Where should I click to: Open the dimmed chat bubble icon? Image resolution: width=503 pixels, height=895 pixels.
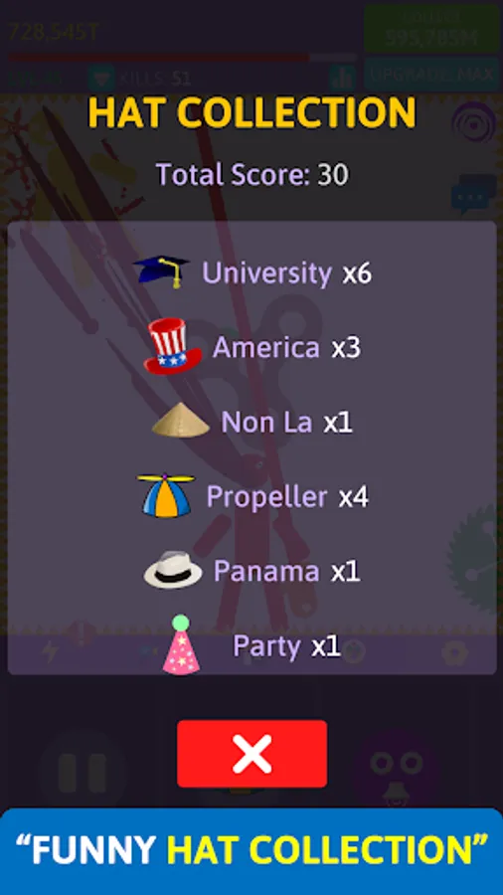point(473,194)
